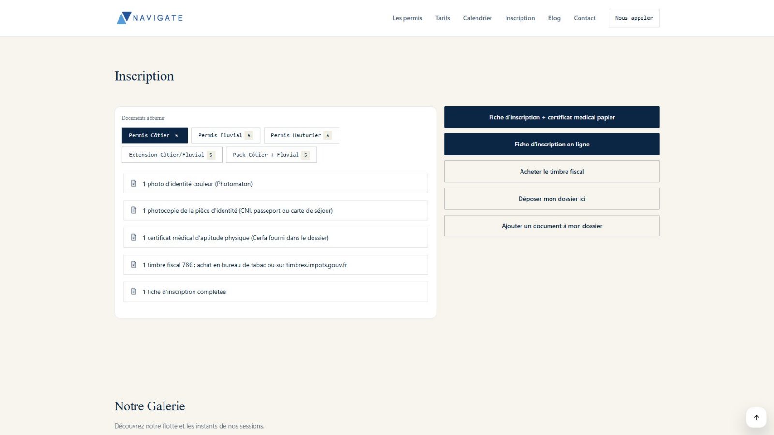Screen dimensions: 774x435
Task: Click Déposer mon dossier ici
Action: coord(552,199)
